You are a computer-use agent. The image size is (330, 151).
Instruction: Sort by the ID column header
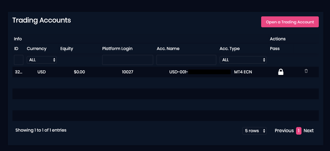16,49
